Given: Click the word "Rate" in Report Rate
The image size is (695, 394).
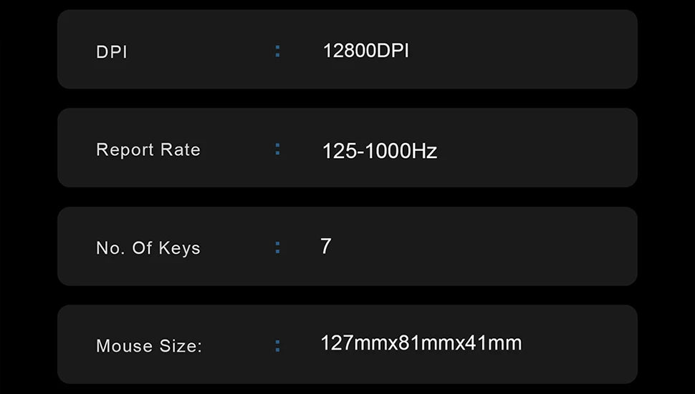Looking at the screenshot, I should 181,150.
